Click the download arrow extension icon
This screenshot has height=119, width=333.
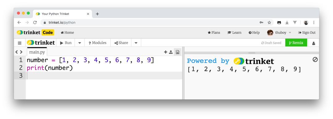[287, 23]
